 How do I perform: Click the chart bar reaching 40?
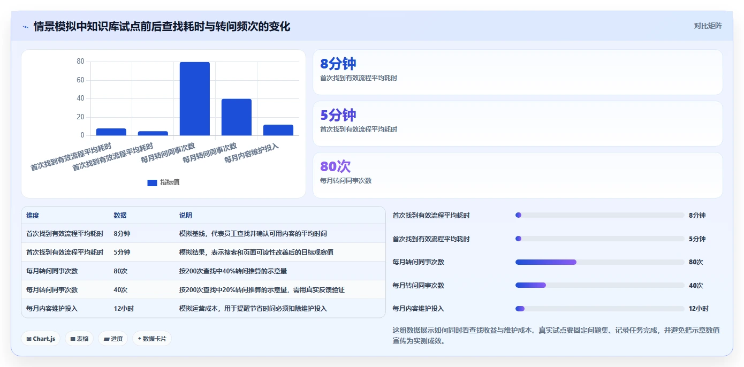[237, 117]
